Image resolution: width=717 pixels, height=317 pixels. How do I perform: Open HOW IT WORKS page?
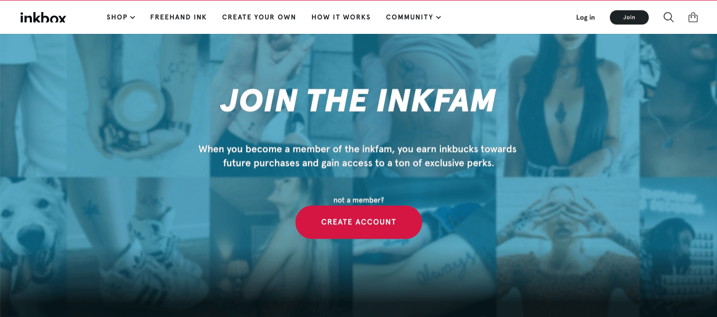point(341,17)
